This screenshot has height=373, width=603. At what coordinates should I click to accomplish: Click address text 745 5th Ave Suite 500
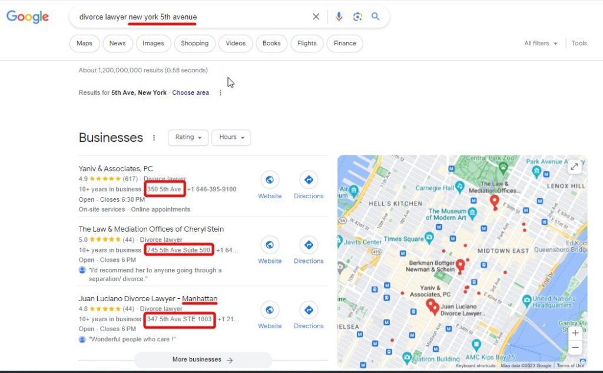point(179,250)
